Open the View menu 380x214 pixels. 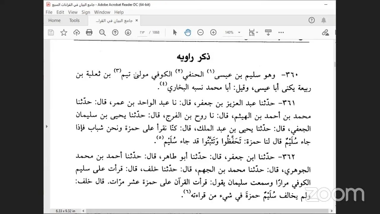[x=73, y=12]
